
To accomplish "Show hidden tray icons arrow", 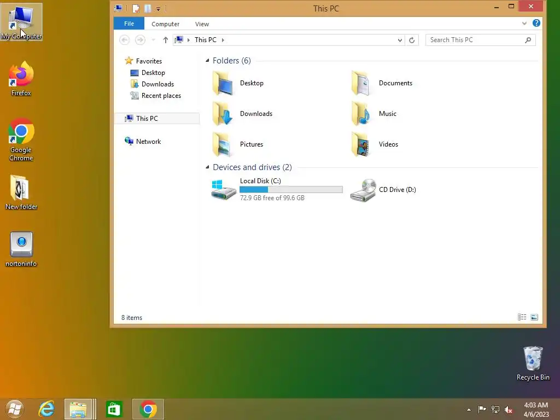I will pos(469,410).
